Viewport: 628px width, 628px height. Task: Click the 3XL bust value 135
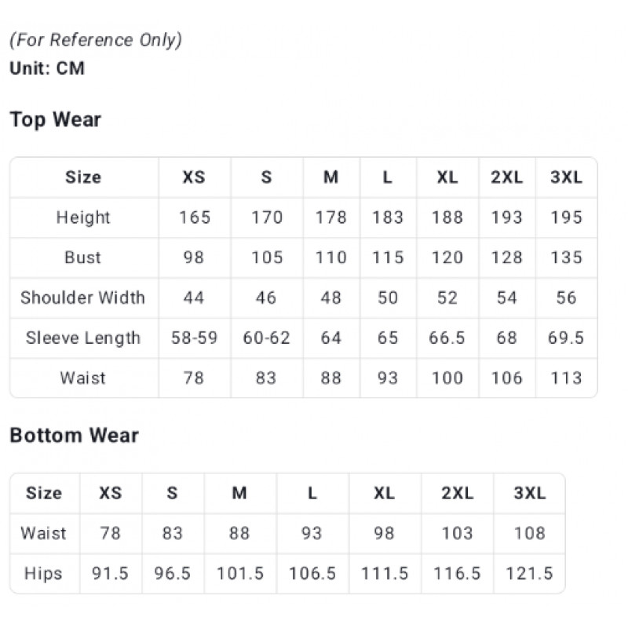[x=566, y=257]
